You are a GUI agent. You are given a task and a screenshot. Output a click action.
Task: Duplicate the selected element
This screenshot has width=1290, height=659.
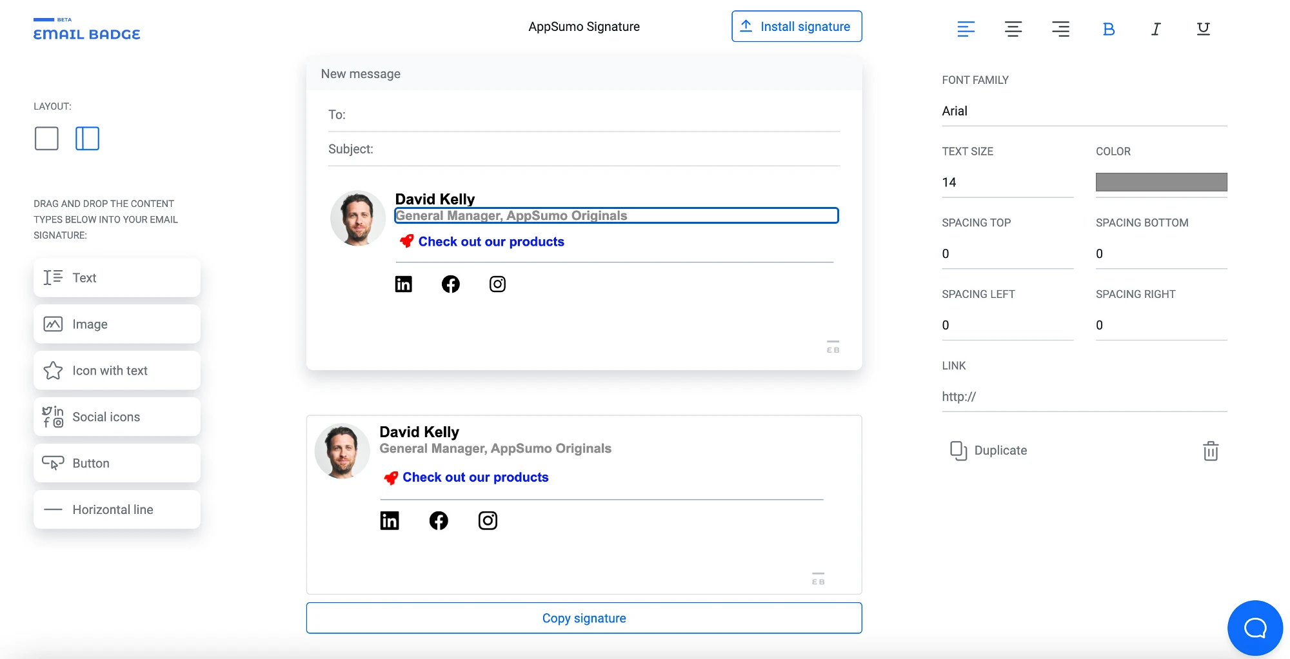coord(988,451)
